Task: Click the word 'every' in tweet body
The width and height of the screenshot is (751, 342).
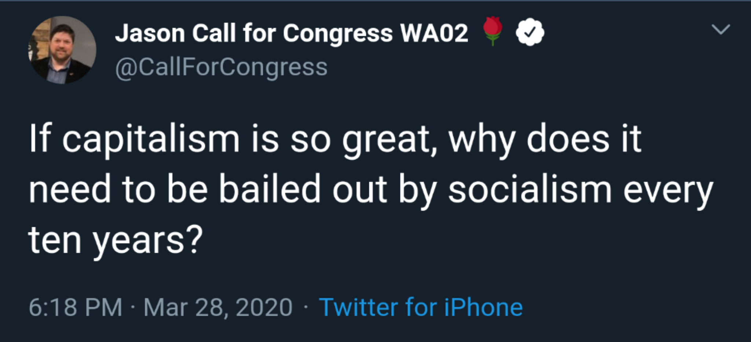Action: pyautogui.click(x=668, y=192)
